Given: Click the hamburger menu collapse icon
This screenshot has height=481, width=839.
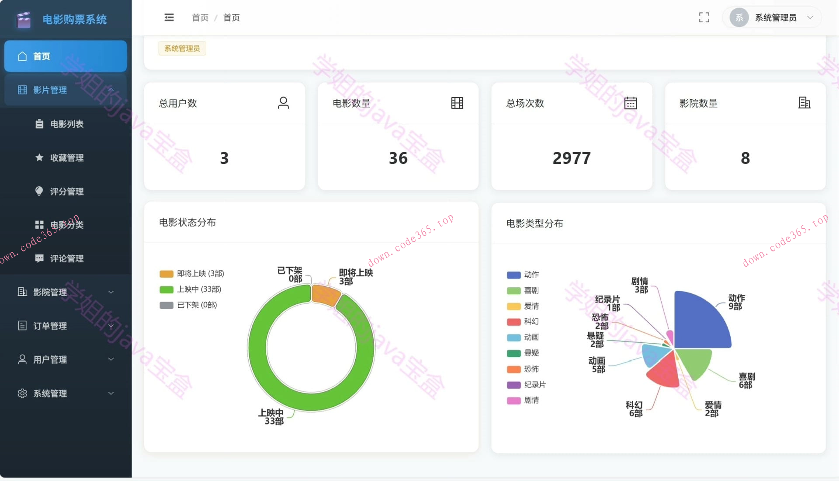Looking at the screenshot, I should click(169, 17).
